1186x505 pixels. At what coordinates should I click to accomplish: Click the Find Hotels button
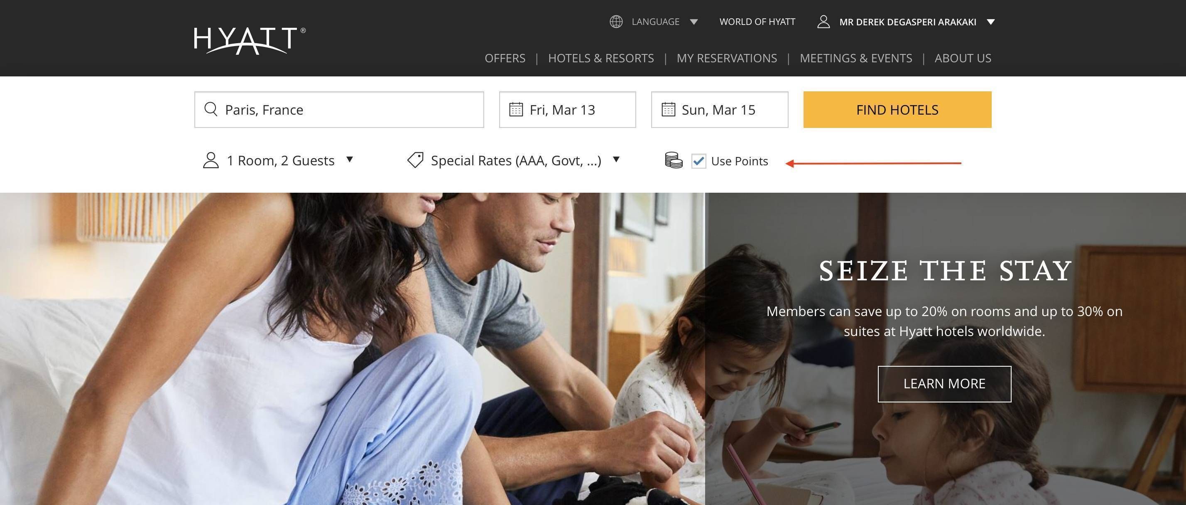897,110
